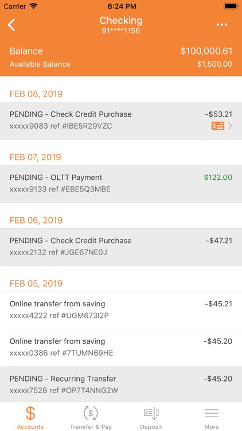Image resolution: width=242 pixels, height=431 pixels.
Task: Open the -$47.21 Check Credit Purchase
Action: (121, 247)
